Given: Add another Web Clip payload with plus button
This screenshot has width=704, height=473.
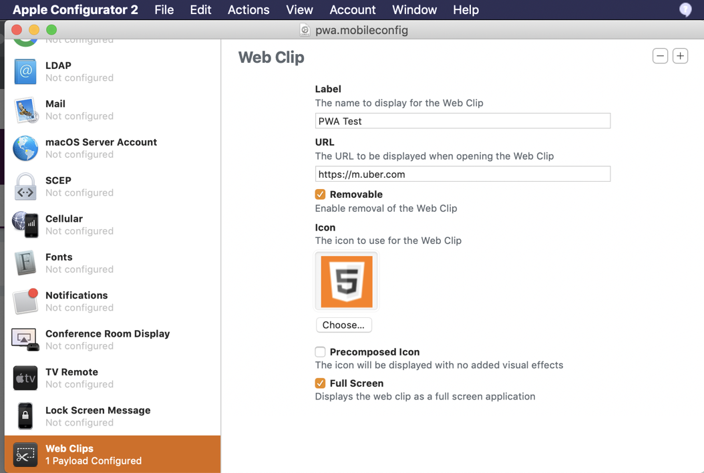Looking at the screenshot, I should [x=680, y=56].
